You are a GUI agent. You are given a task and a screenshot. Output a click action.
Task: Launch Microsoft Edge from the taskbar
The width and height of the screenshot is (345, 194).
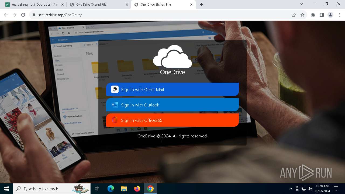(111, 189)
